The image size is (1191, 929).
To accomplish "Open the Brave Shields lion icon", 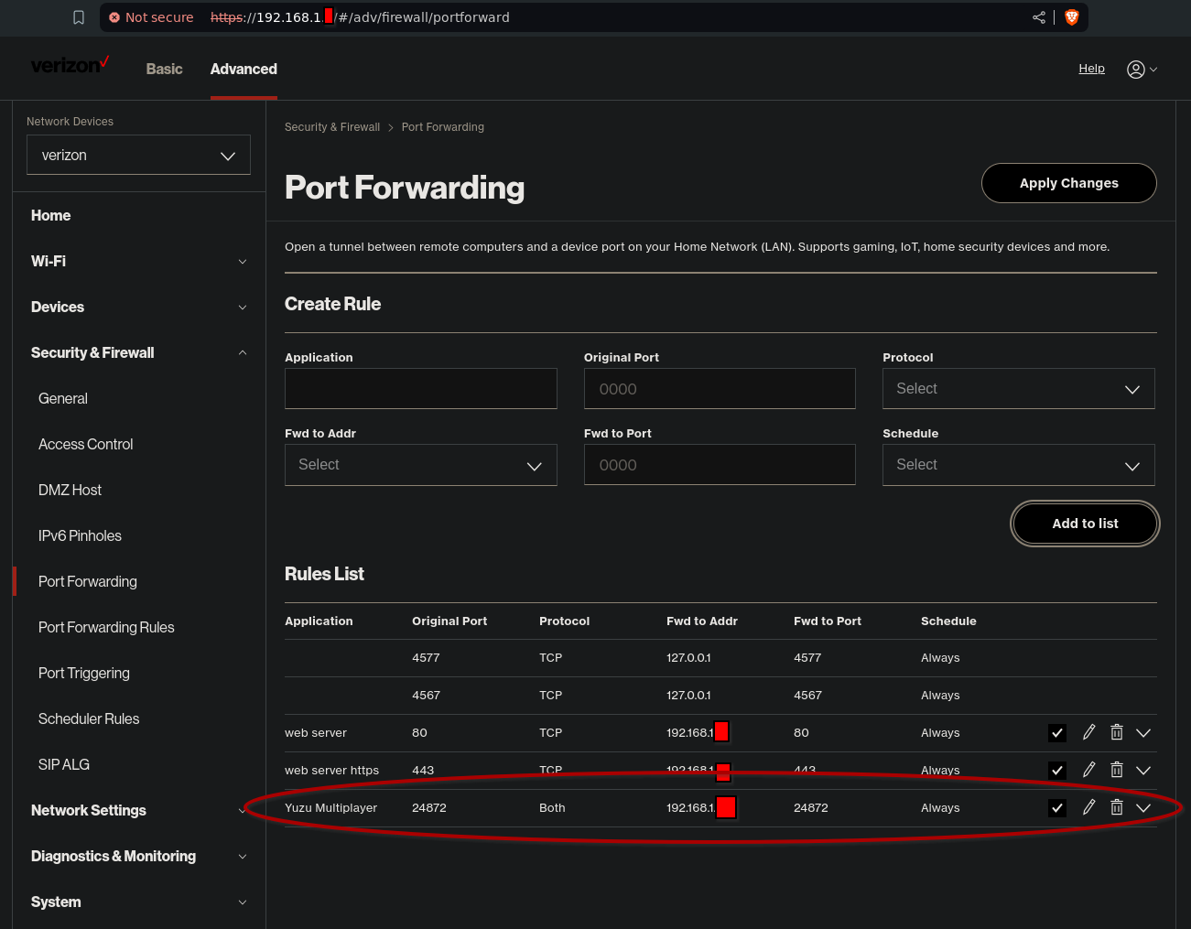I will tap(1072, 17).
